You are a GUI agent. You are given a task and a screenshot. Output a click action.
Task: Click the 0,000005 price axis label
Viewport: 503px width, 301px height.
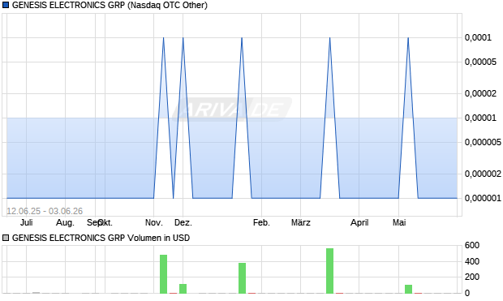483,142
